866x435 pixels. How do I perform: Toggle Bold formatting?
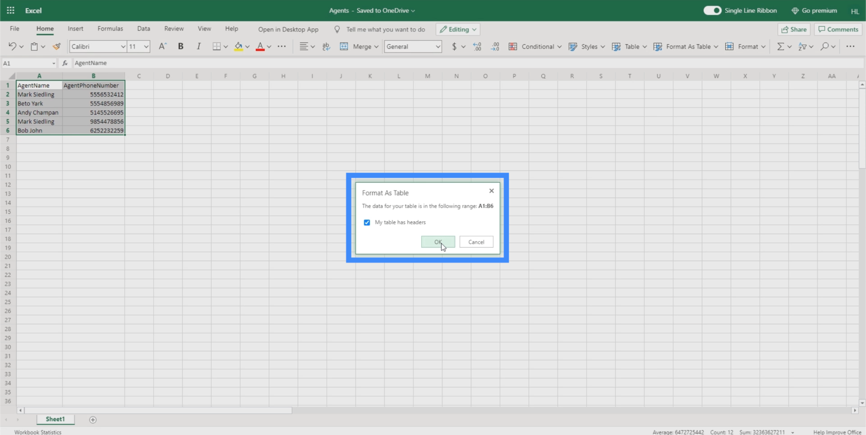(x=180, y=46)
